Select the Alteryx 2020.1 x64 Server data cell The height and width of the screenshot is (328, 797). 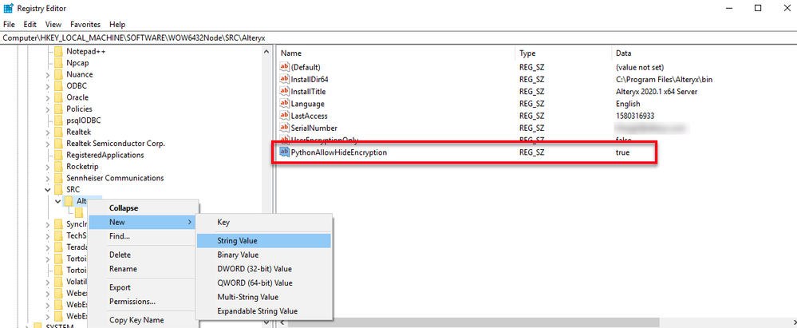pos(656,92)
